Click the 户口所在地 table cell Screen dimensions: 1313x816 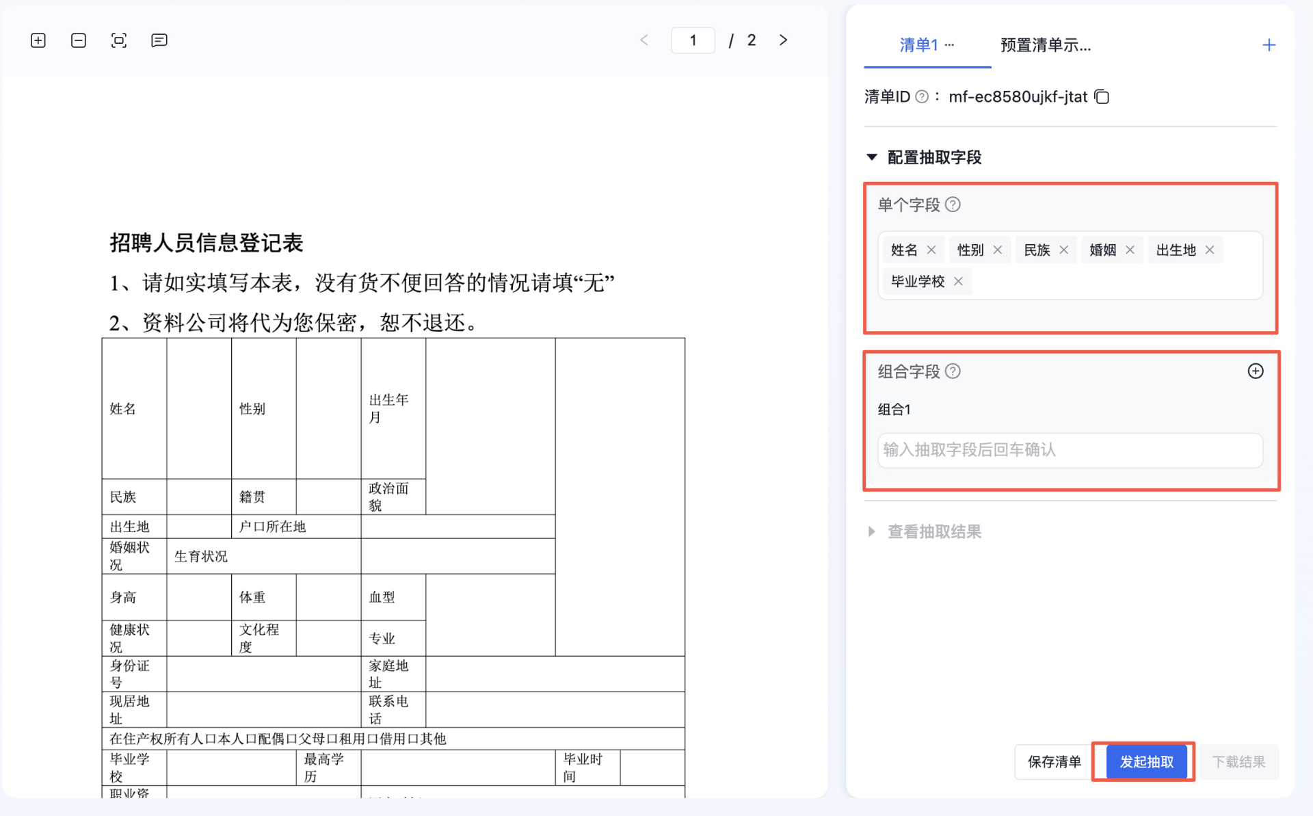pos(296,527)
